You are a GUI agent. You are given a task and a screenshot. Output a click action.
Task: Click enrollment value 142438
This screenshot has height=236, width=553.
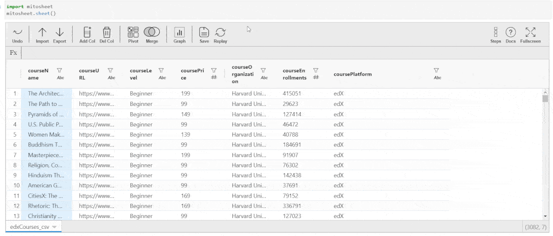pos(292,175)
